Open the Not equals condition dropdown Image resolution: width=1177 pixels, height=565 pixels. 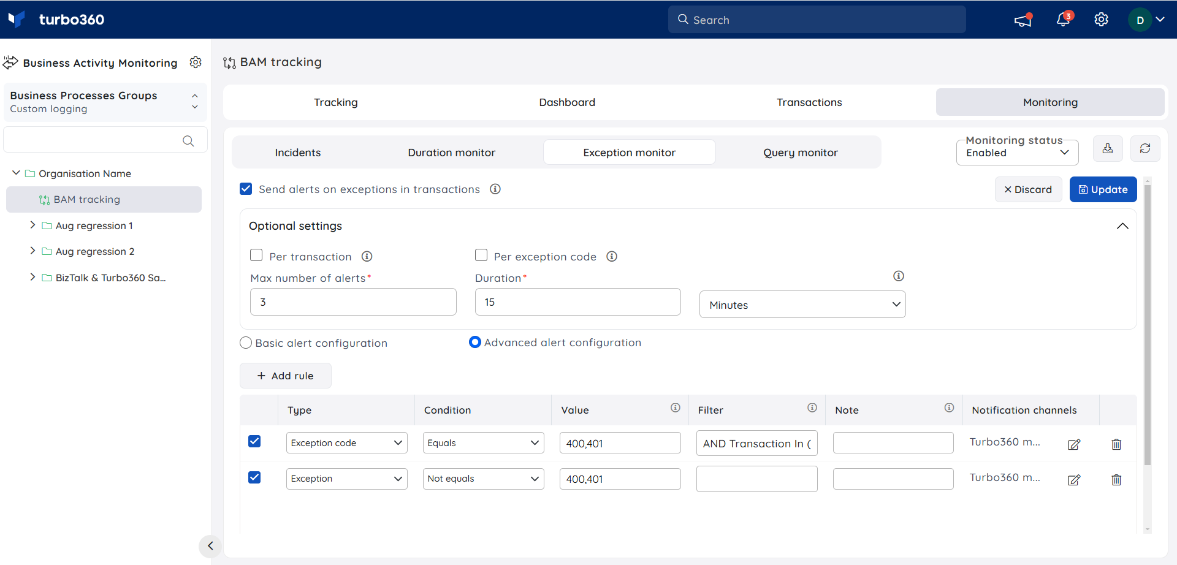tap(483, 479)
